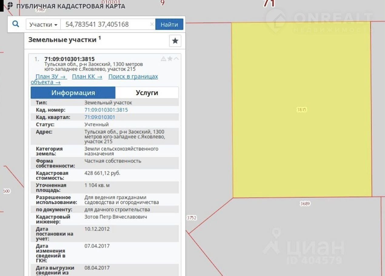Image resolution: width=385 pixels, height=276 pixels.
Task: Click the favorites star button beside Земельные участки
Action: click(x=175, y=41)
